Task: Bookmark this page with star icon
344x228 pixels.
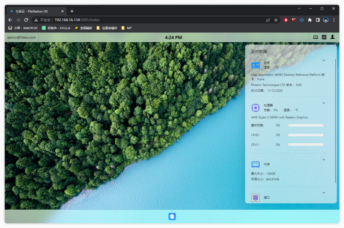Action: [276, 20]
